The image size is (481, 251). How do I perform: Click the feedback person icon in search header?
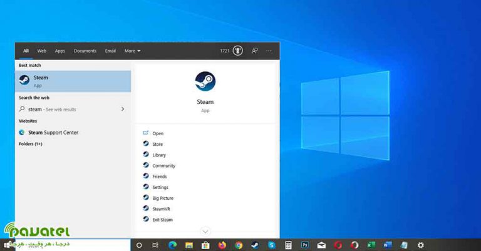255,51
